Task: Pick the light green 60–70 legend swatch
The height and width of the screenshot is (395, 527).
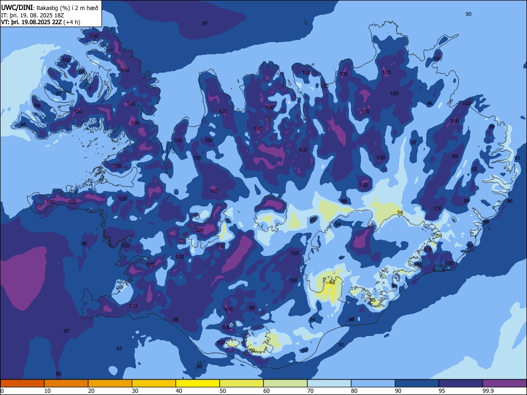Action: pyautogui.click(x=285, y=383)
